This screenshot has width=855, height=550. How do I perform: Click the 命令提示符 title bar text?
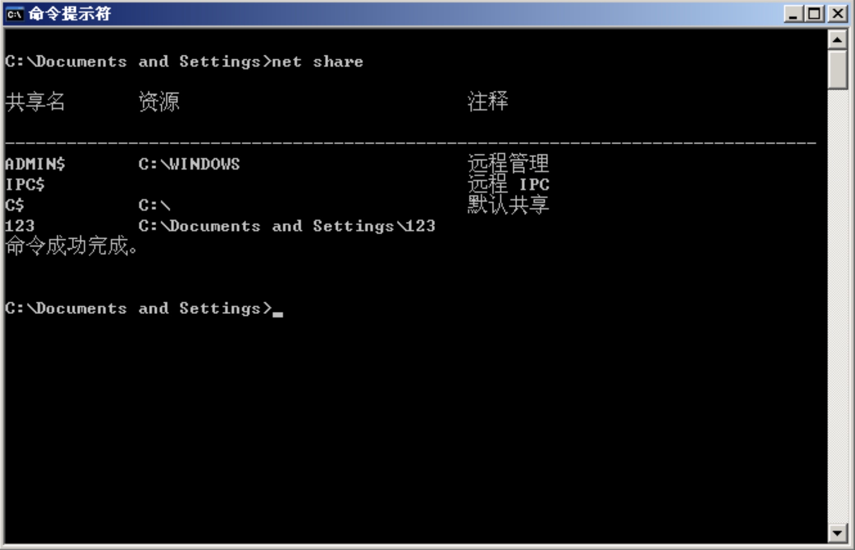(70, 14)
